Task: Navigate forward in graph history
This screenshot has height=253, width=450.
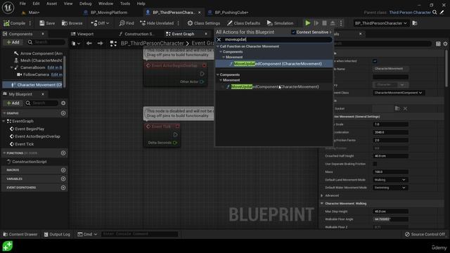Action: 100,44
